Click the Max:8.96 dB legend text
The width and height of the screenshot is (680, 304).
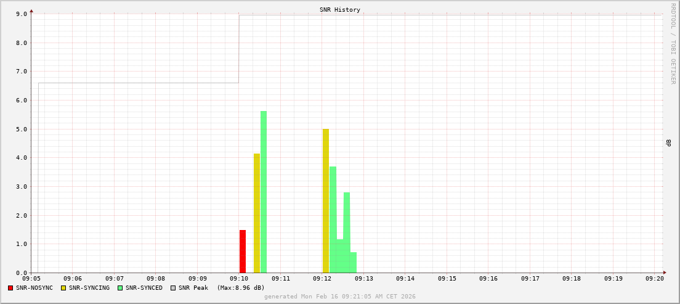pos(241,288)
